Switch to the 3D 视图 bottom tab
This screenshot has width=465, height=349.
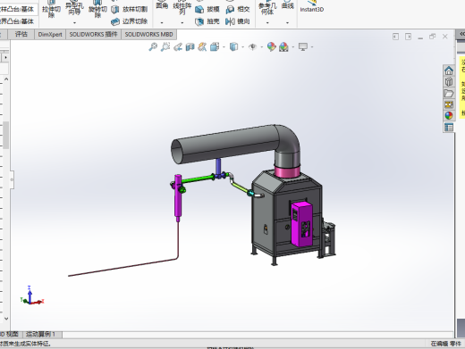(x=10, y=334)
